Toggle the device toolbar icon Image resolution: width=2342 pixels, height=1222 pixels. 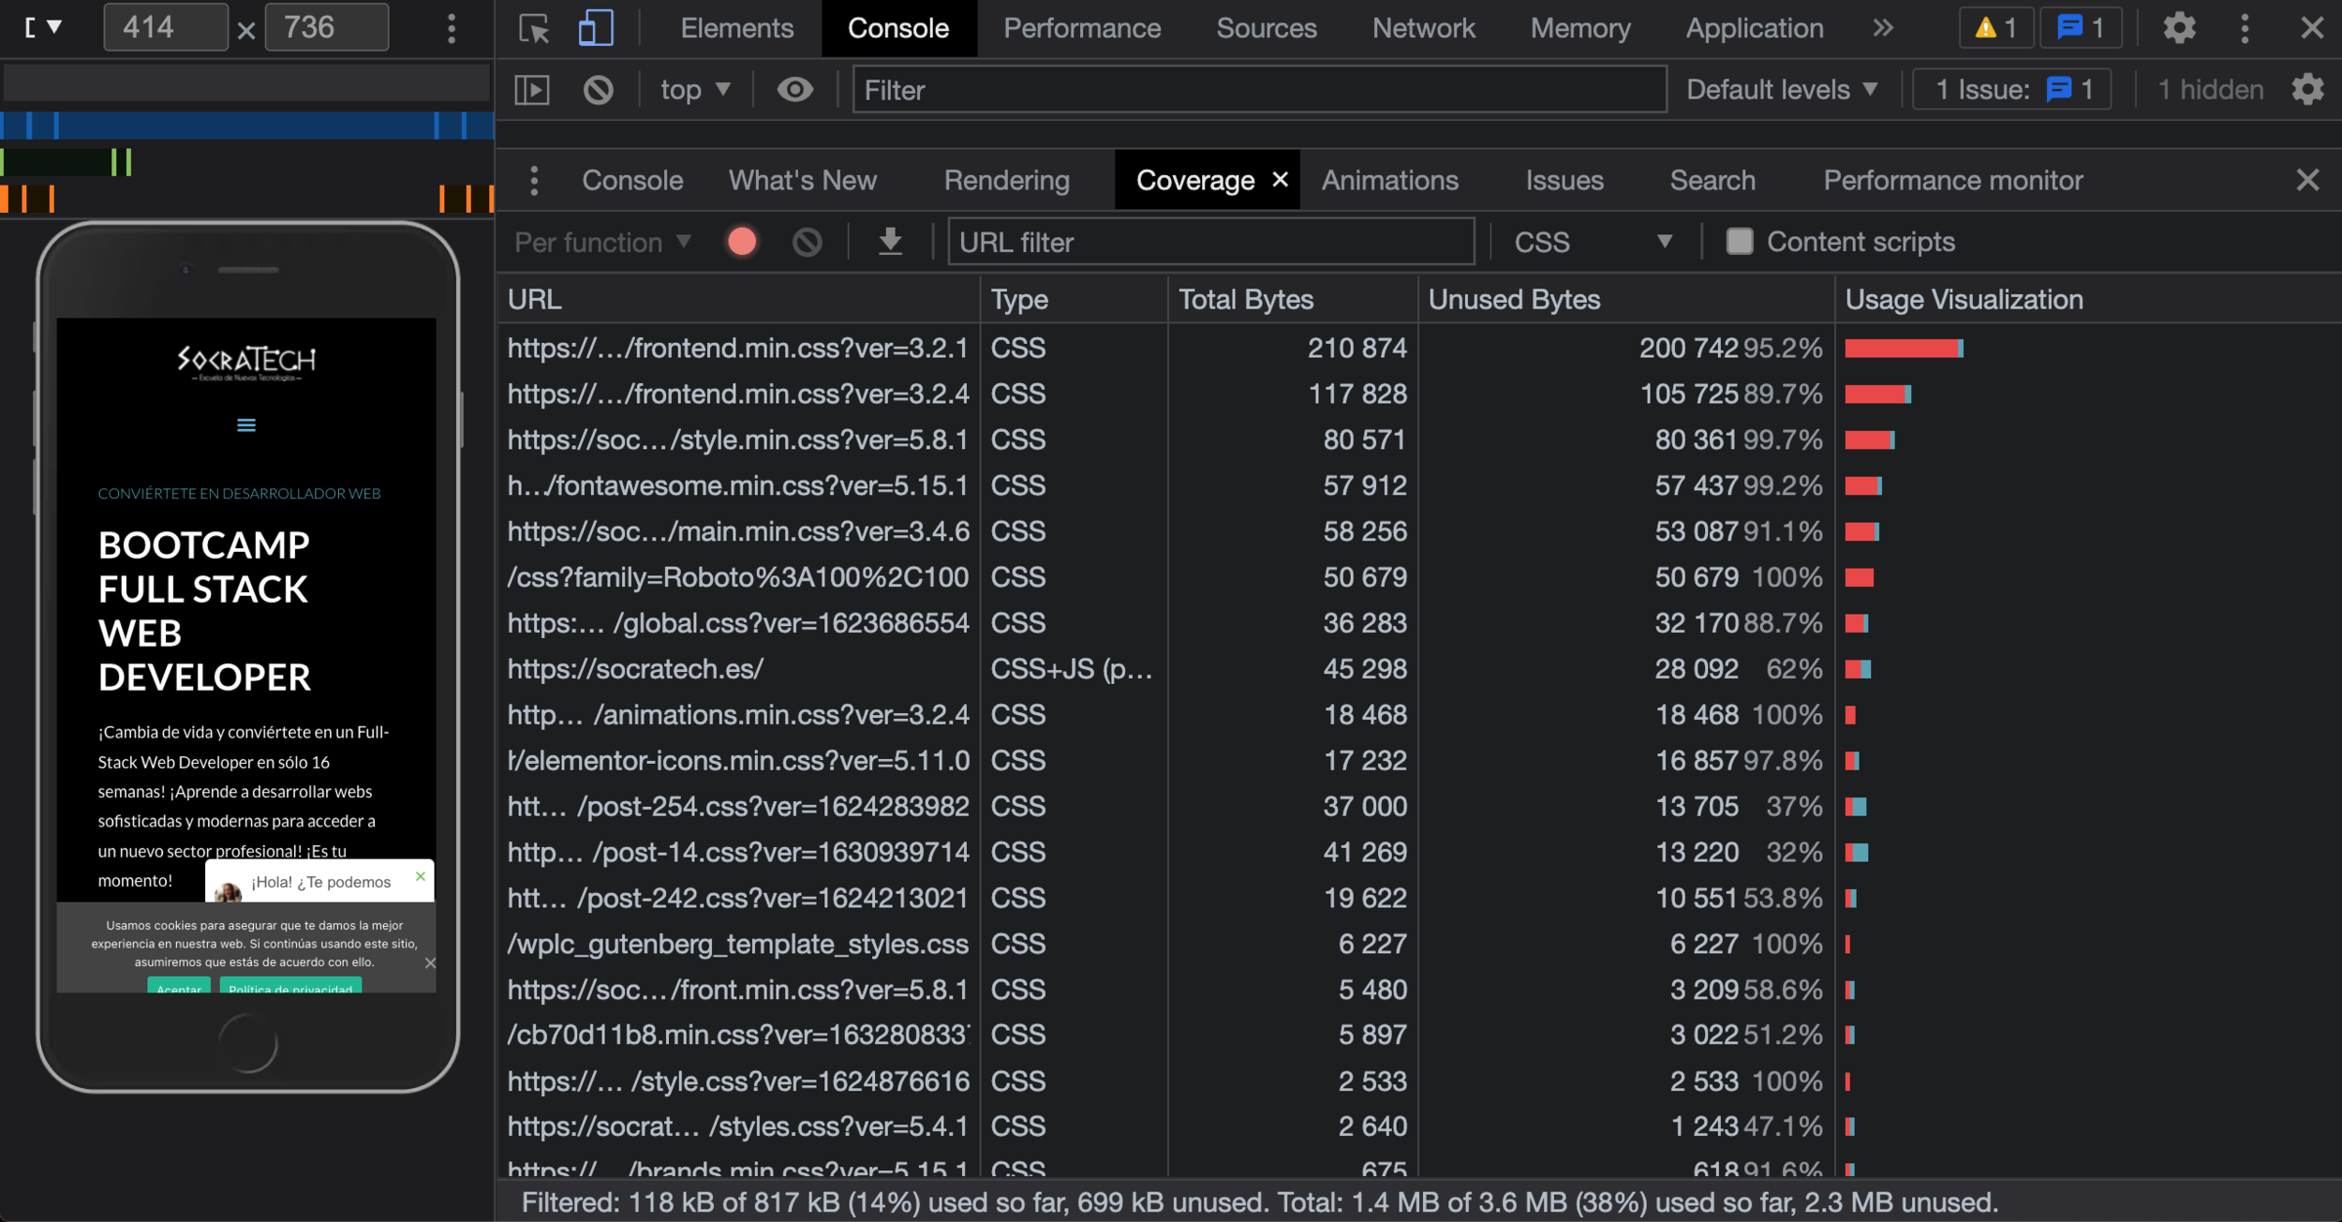pyautogui.click(x=596, y=28)
